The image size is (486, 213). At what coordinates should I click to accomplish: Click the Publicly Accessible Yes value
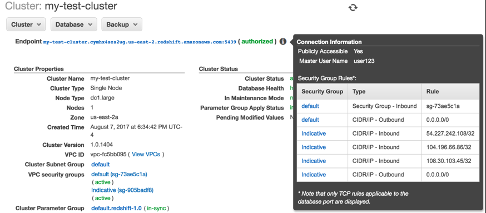[358, 51]
